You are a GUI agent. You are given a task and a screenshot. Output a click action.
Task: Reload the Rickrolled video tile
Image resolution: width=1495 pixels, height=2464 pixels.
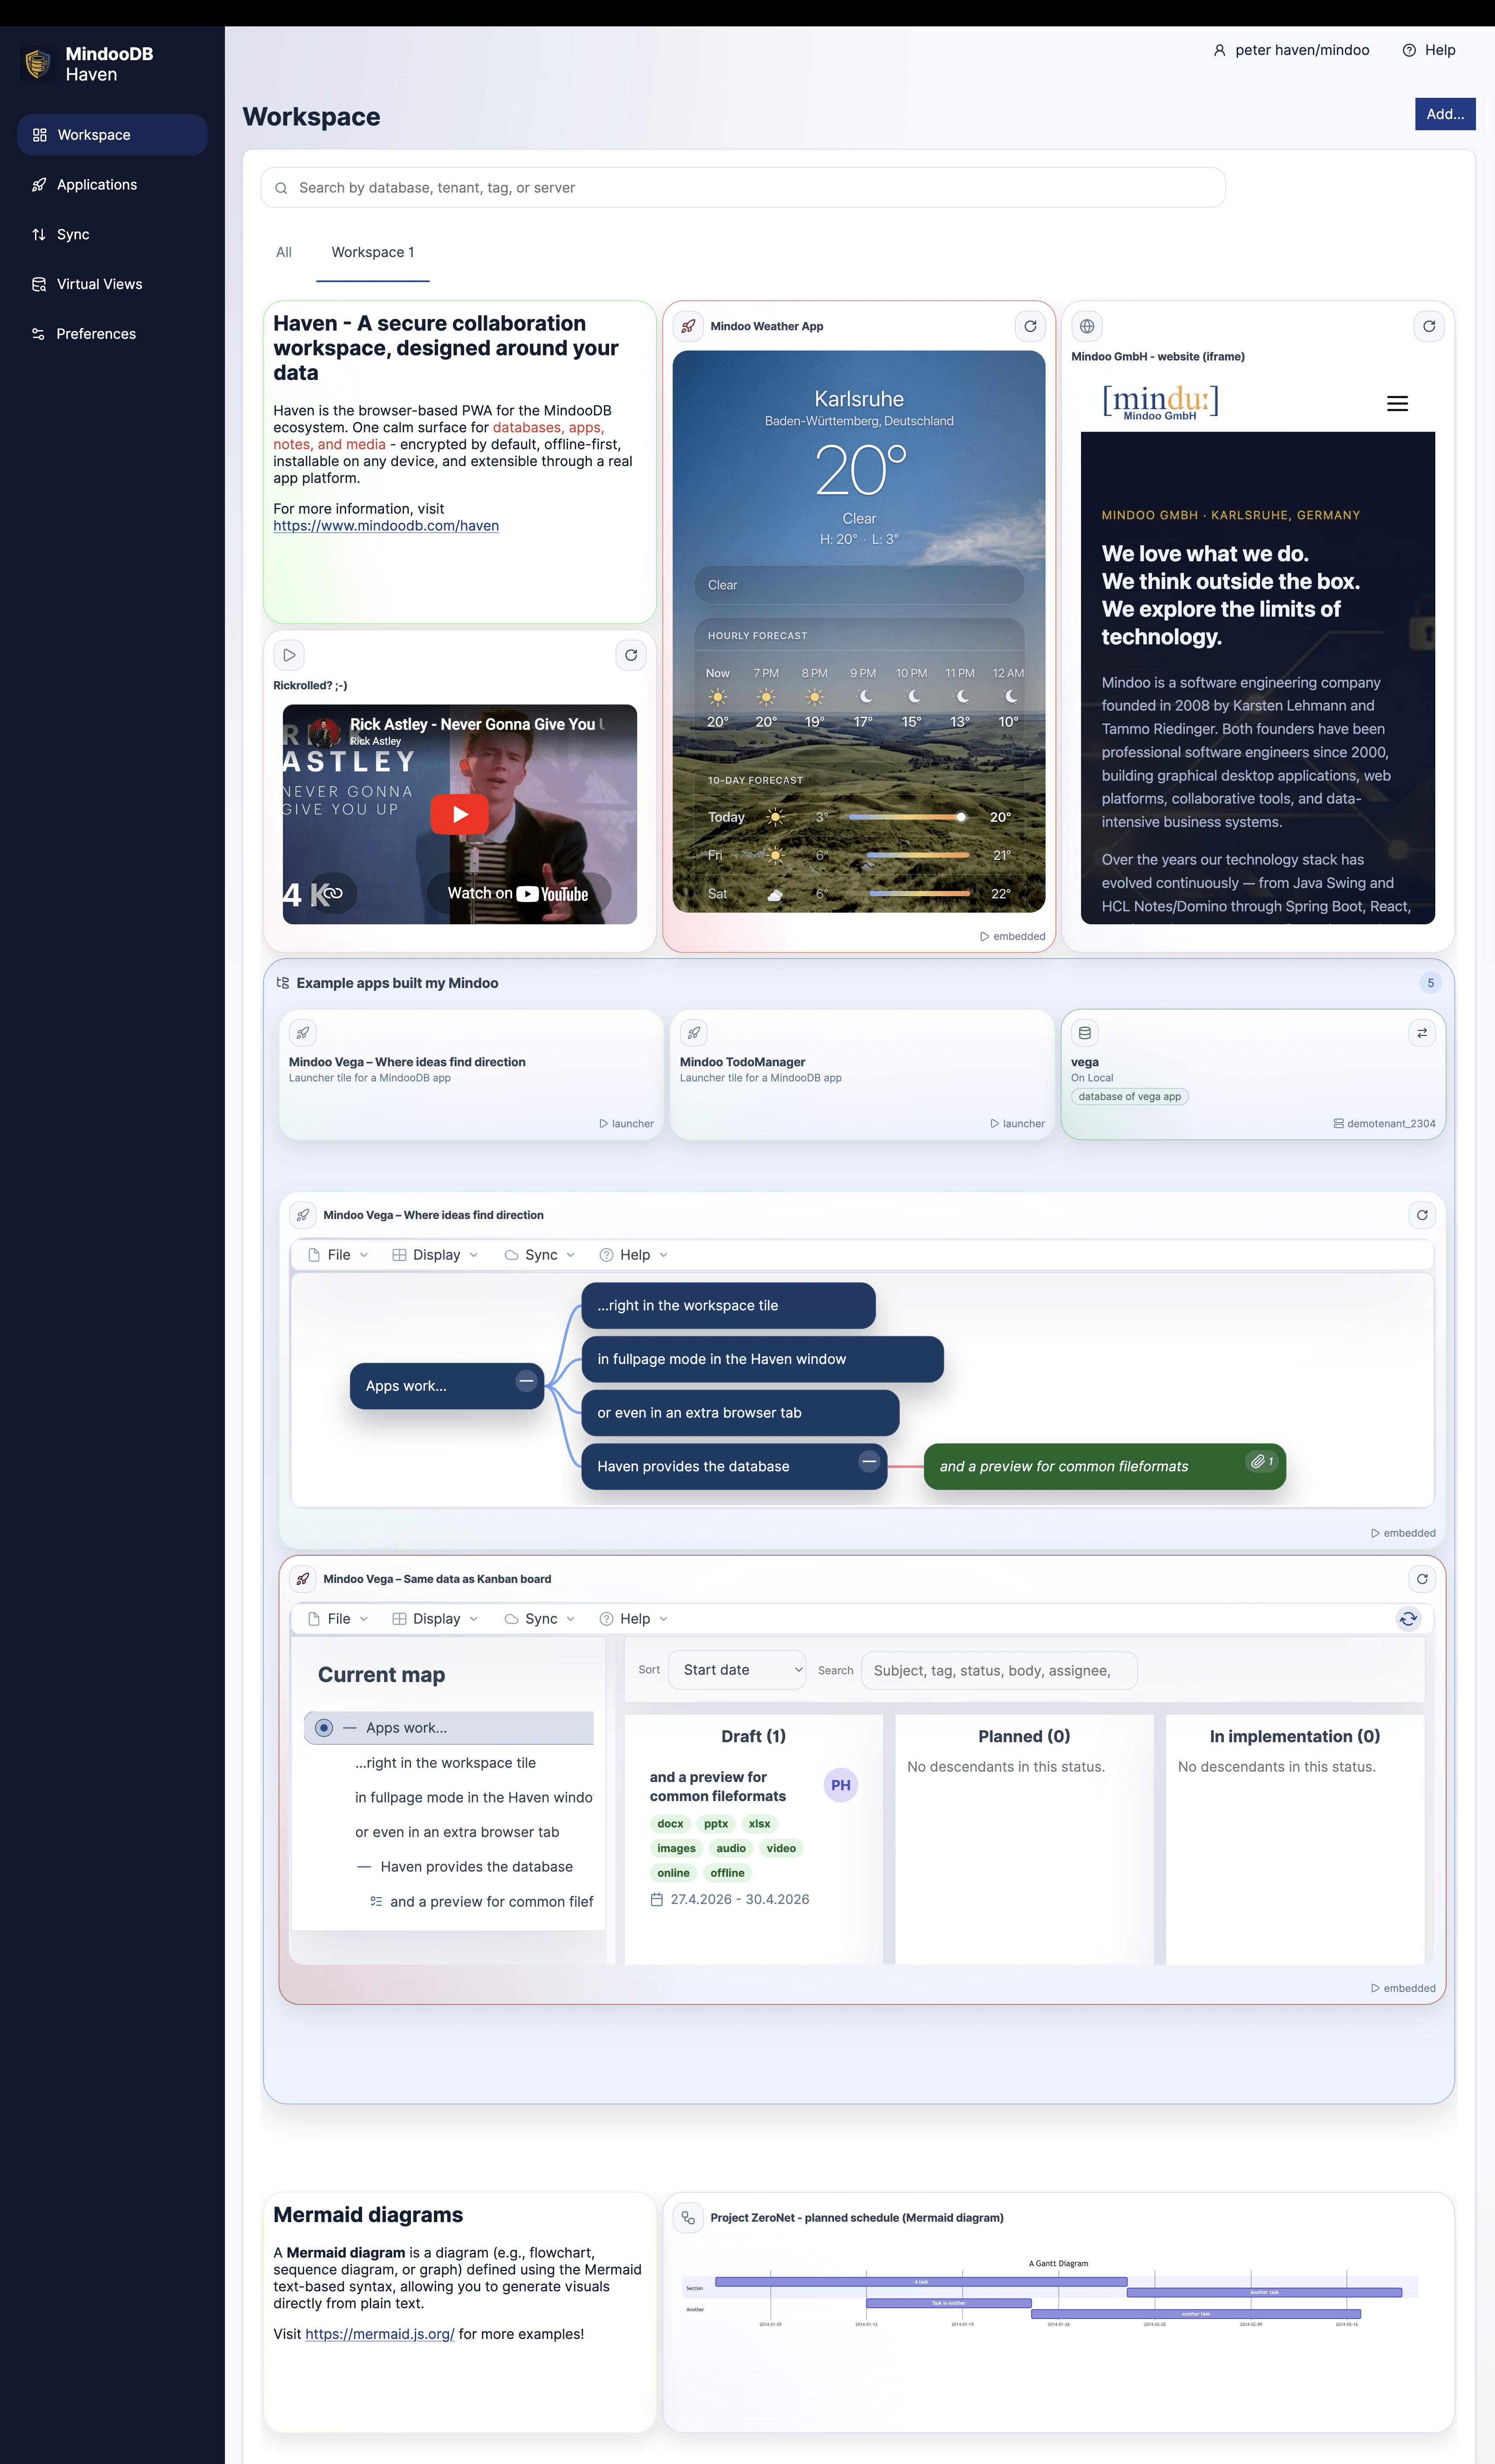631,655
